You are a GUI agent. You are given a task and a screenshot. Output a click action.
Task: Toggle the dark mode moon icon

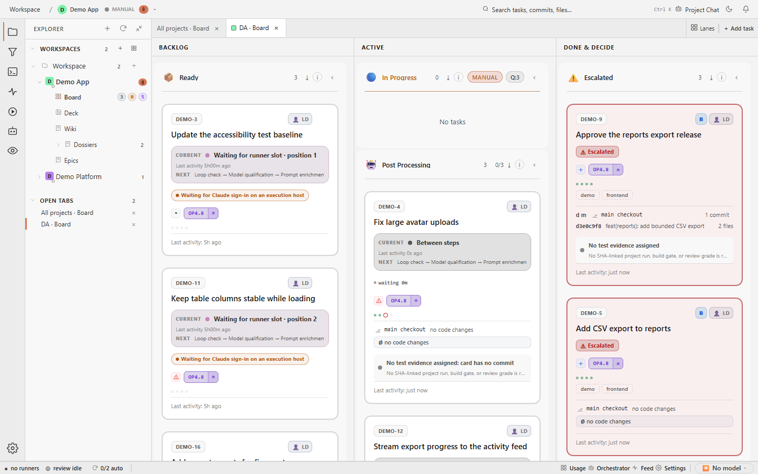pyautogui.click(x=729, y=9)
